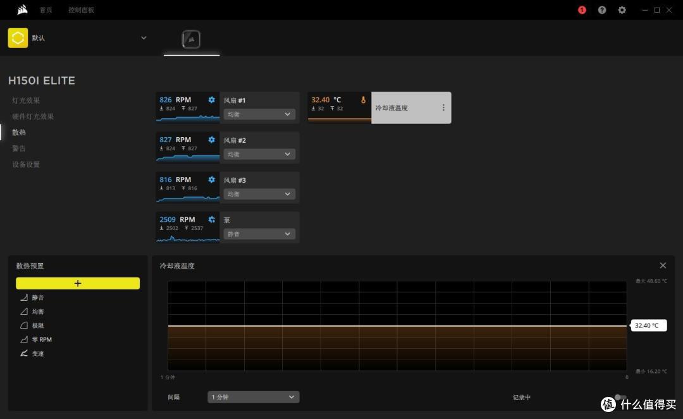Open the help question mark icon
The image size is (683, 419).
tap(602, 10)
